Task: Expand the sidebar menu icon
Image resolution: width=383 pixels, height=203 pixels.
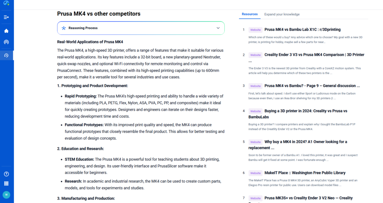Action: (6, 17)
